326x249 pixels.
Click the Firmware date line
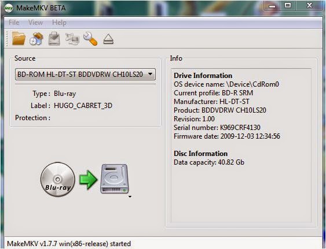[227, 136]
